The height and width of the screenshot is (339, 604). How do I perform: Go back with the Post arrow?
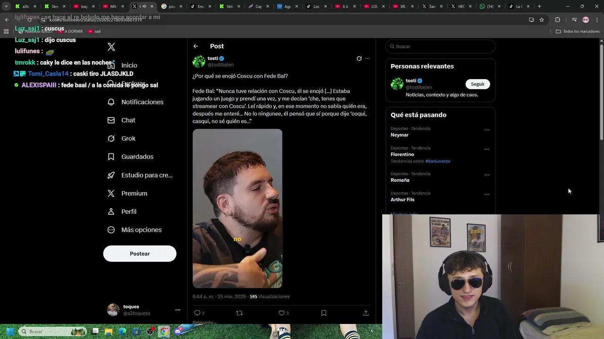click(x=196, y=46)
